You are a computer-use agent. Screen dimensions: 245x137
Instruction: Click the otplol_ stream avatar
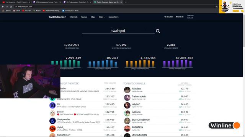[x=52, y=129]
